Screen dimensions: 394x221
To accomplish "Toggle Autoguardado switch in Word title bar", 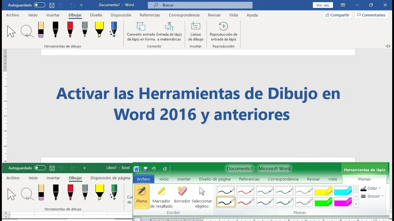I will click(x=39, y=5).
